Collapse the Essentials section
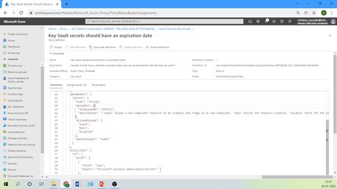This screenshot has width=337, height=189. click(x=57, y=54)
